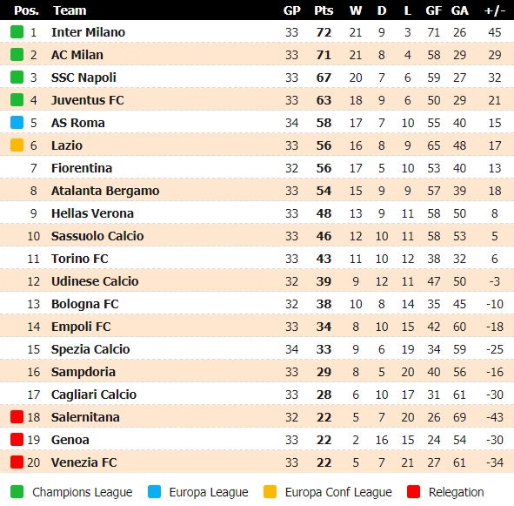Click Fiorentina's 56 points value
This screenshot has height=506, width=514.
click(324, 168)
